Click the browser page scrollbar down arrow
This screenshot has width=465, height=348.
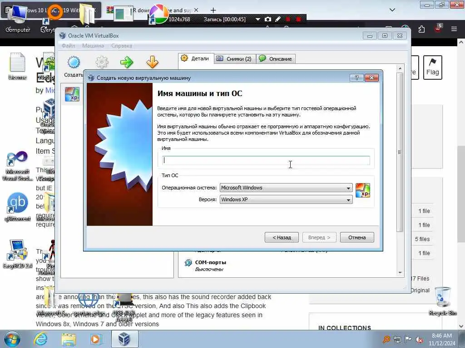pyautogui.click(x=461, y=326)
